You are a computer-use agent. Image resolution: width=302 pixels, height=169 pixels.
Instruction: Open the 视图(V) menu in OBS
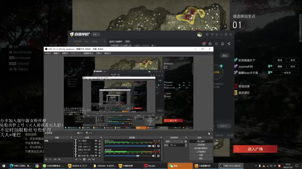coord(65,53)
